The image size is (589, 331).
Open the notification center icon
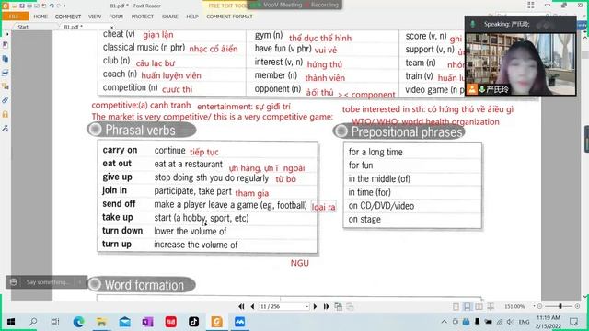(573, 322)
